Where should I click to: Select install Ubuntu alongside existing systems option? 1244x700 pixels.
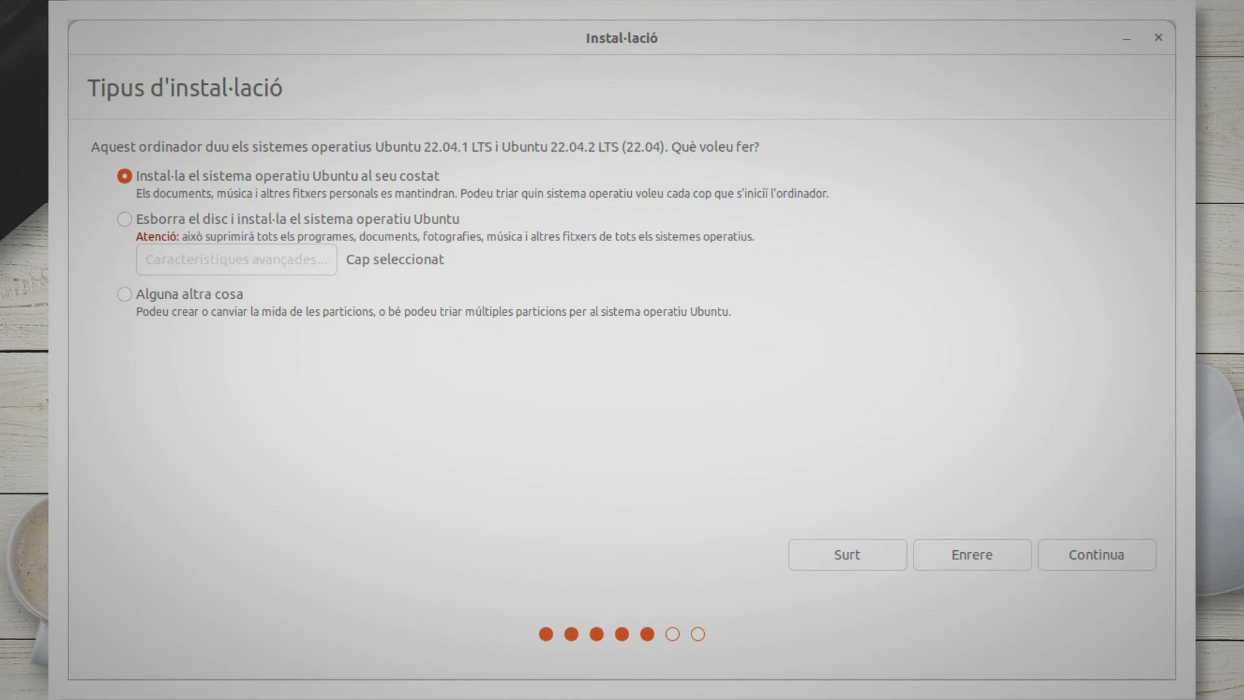pos(124,176)
